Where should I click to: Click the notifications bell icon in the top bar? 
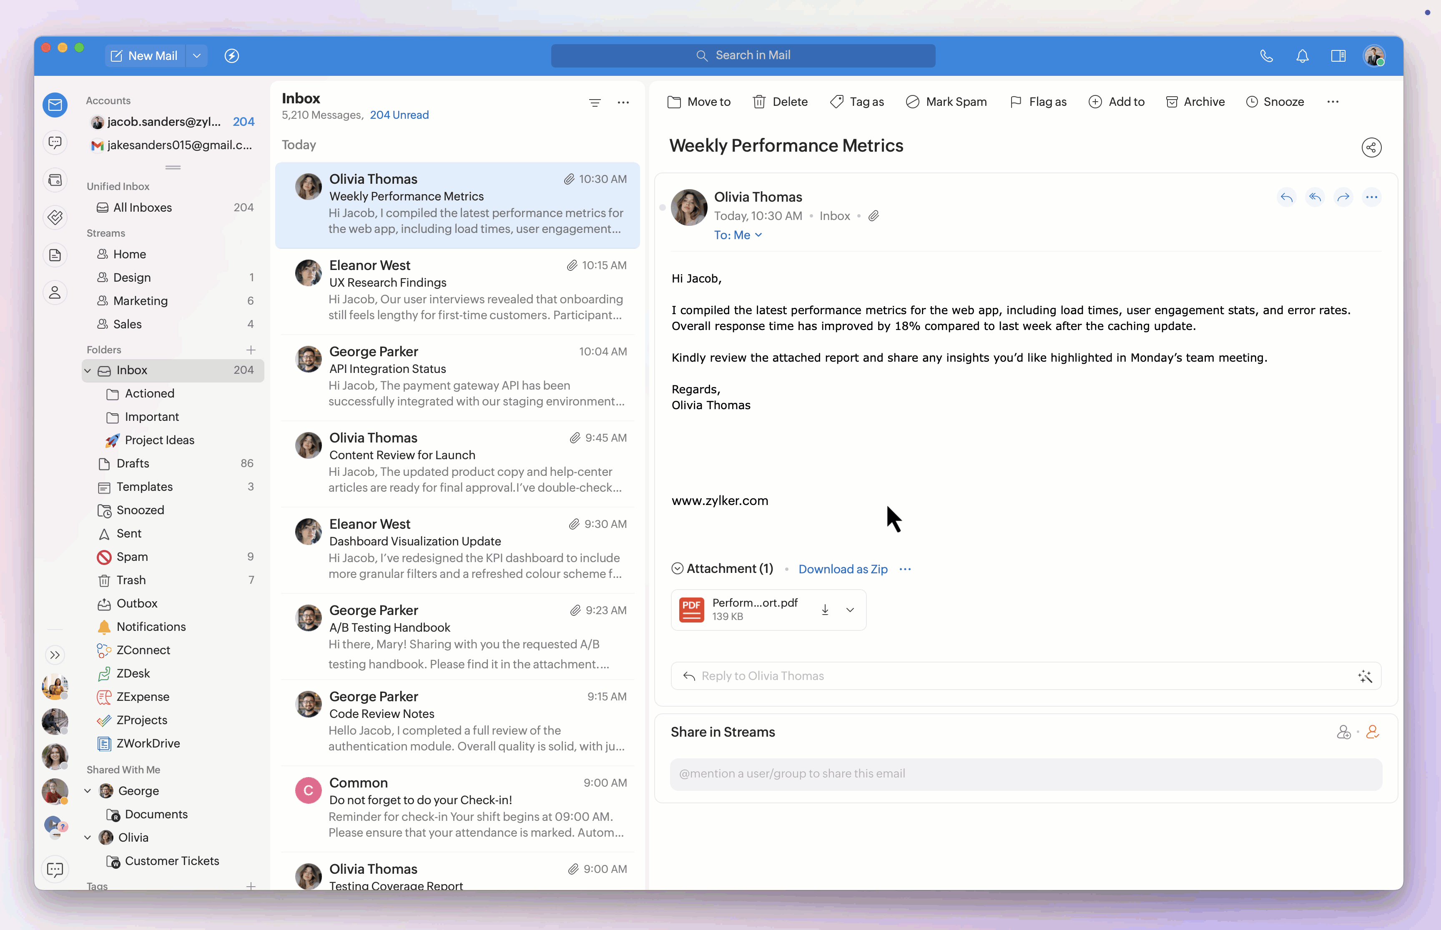click(1302, 56)
